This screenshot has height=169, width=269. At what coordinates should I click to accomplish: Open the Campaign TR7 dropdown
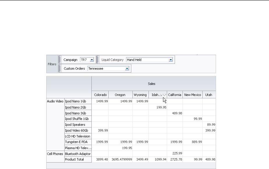[92, 60]
